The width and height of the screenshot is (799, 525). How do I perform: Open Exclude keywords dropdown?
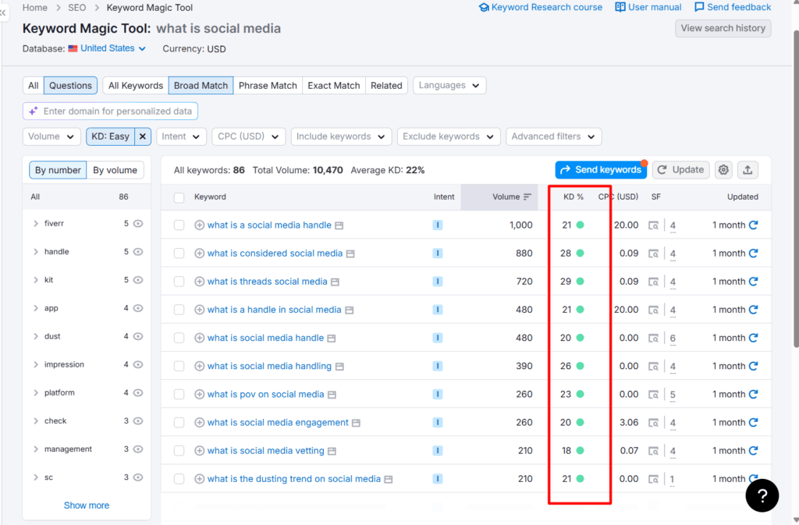coord(449,137)
